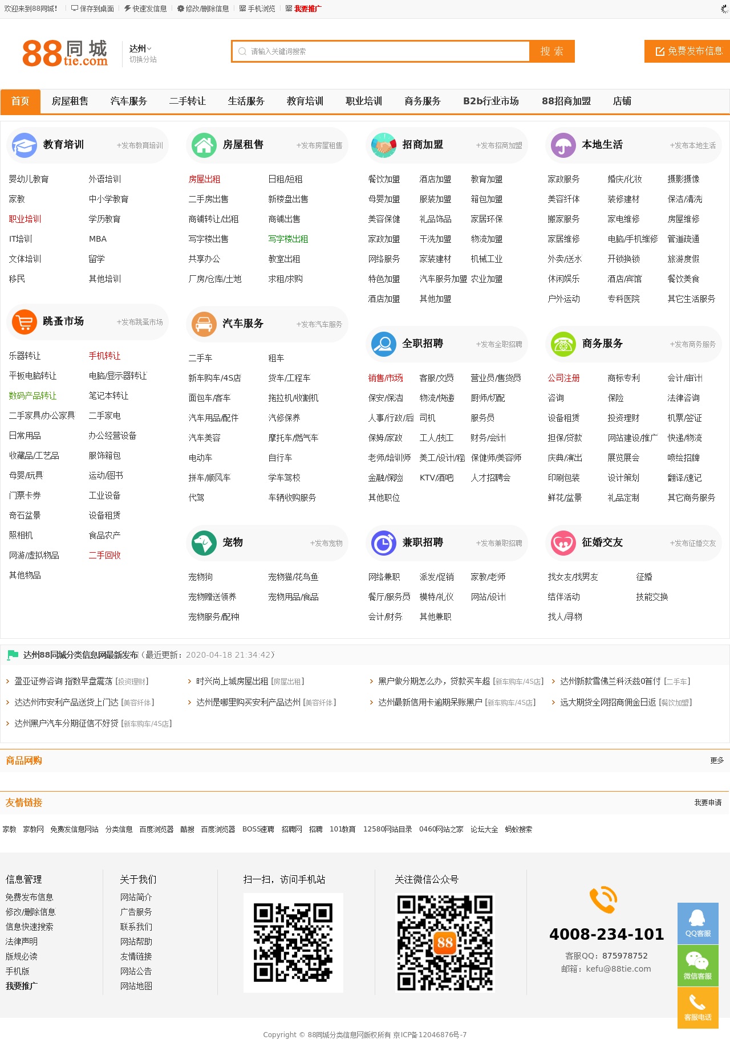
Task: Click the 全职招聘 magnifier icon
Action: point(383,344)
